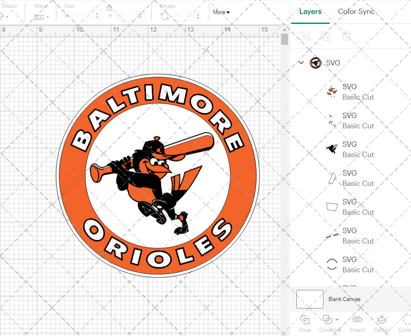411x336 pixels.
Task: Open the Warp dropdown
Action: (42, 16)
